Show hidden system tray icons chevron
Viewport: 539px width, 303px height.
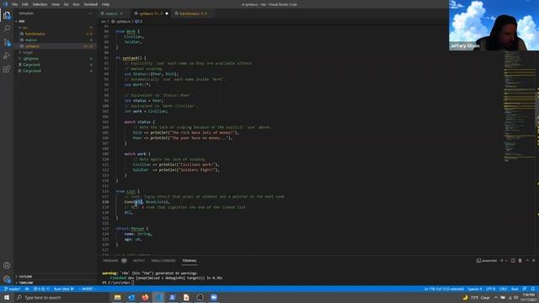tap(496, 297)
